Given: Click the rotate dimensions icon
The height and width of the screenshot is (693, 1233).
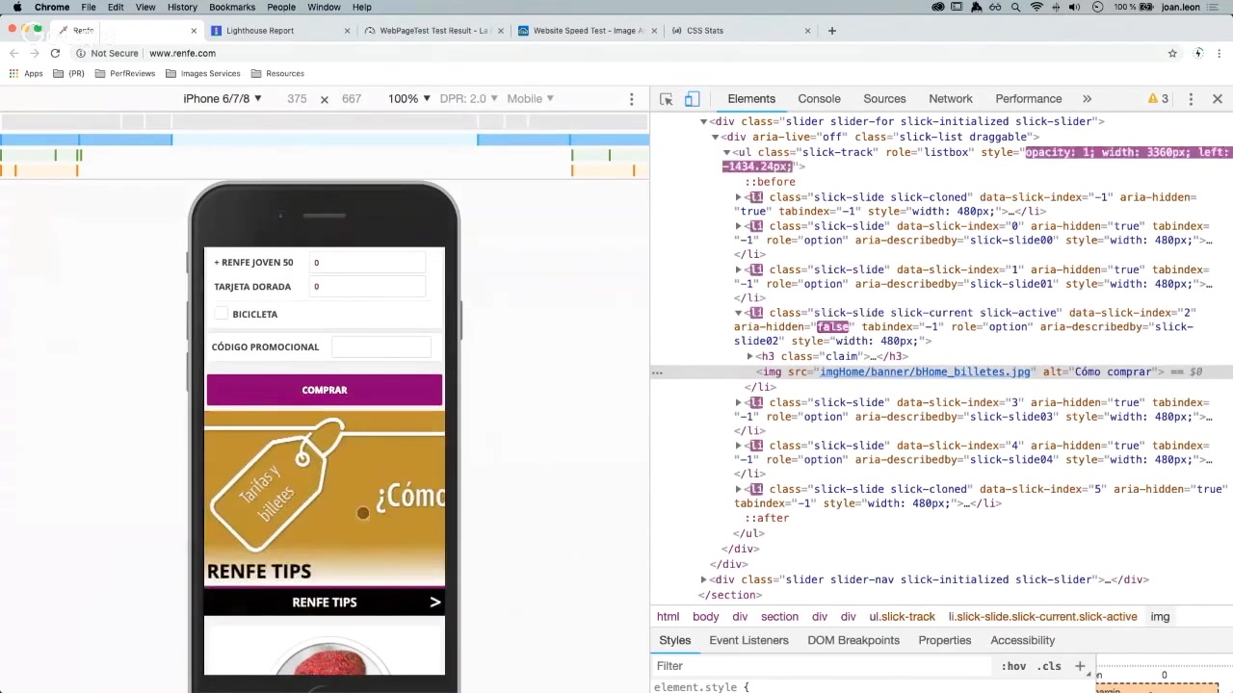Looking at the screenshot, I should click(324, 99).
